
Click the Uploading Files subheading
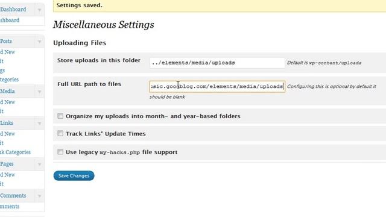click(x=80, y=43)
